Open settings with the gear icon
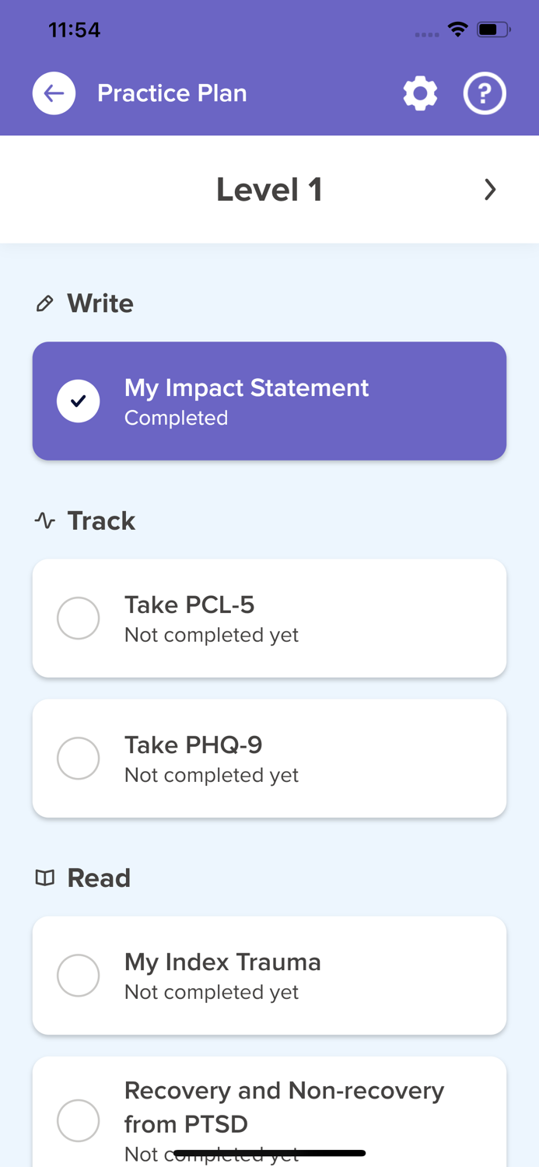This screenshot has width=539, height=1167. tap(420, 93)
